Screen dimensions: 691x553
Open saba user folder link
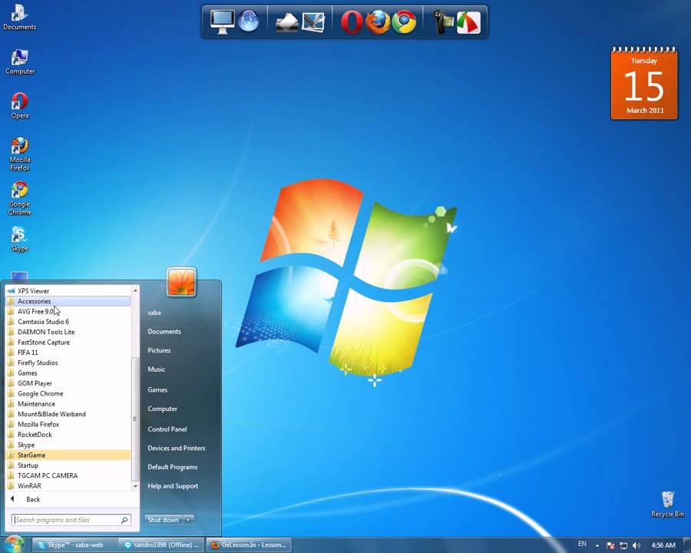pyautogui.click(x=154, y=313)
